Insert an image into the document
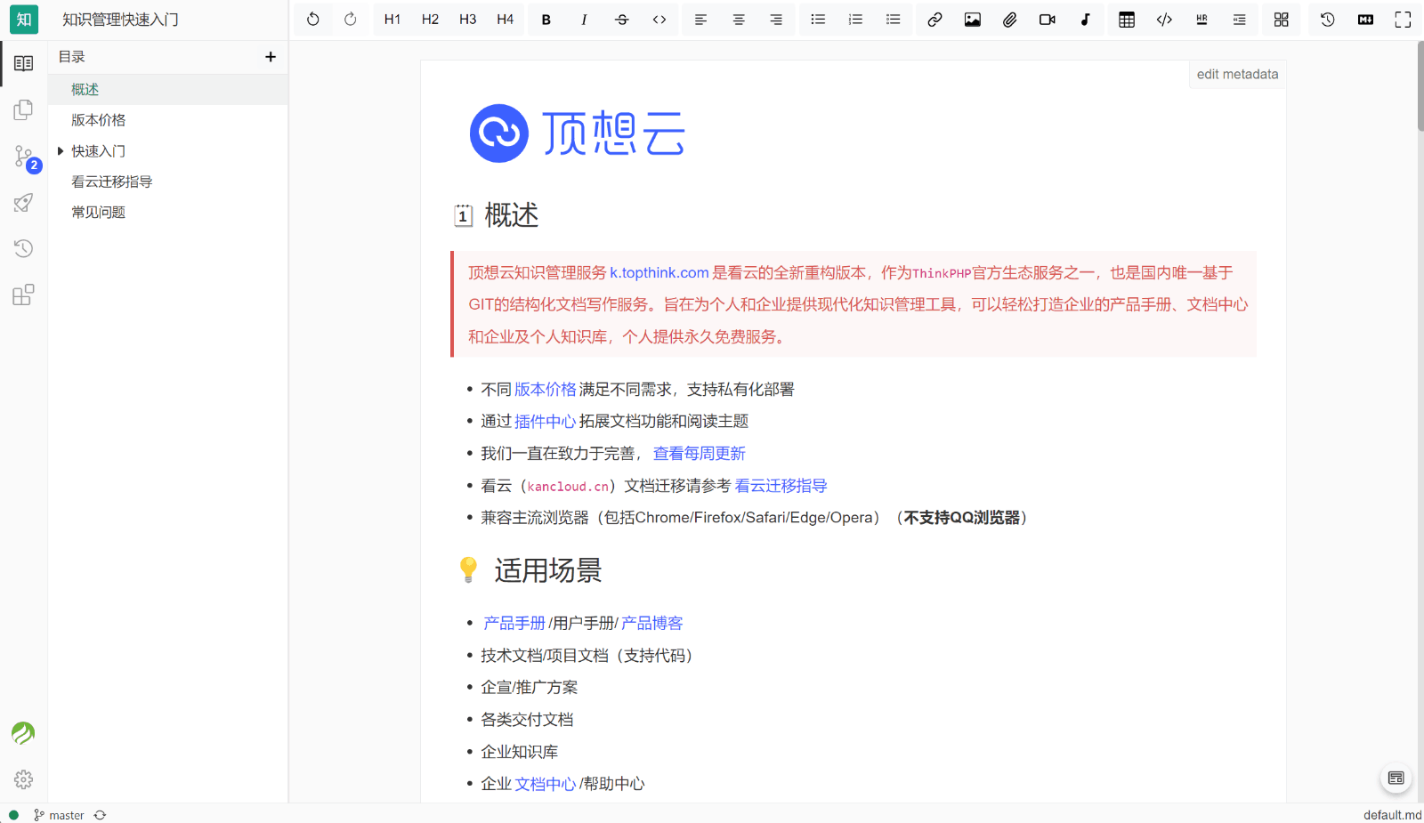This screenshot has width=1424, height=823. pyautogui.click(x=972, y=19)
